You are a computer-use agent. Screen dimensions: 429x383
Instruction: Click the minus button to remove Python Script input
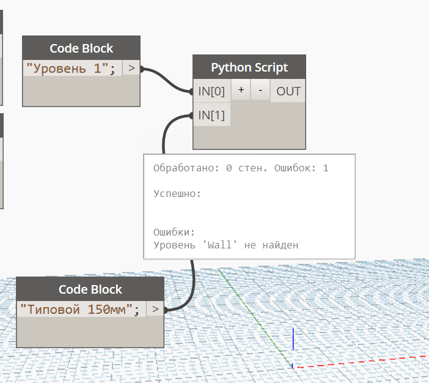tap(260, 90)
